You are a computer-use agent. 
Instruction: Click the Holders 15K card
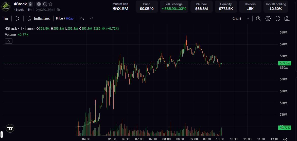(x=250, y=6)
